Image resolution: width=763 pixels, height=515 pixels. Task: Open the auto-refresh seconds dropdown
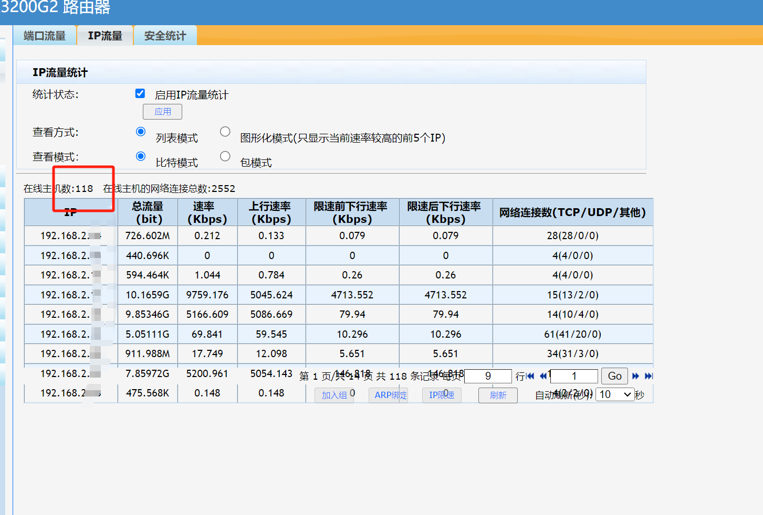tap(615, 395)
